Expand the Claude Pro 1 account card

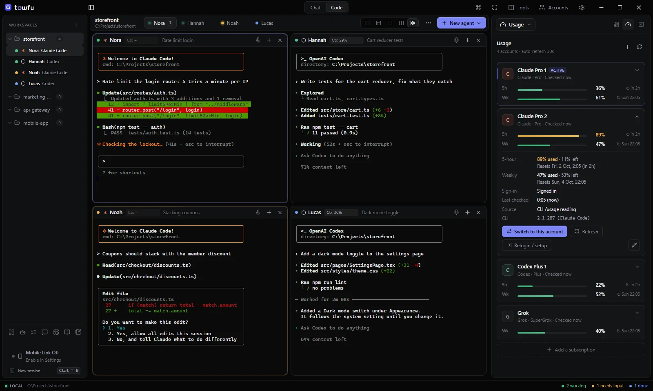(x=637, y=70)
